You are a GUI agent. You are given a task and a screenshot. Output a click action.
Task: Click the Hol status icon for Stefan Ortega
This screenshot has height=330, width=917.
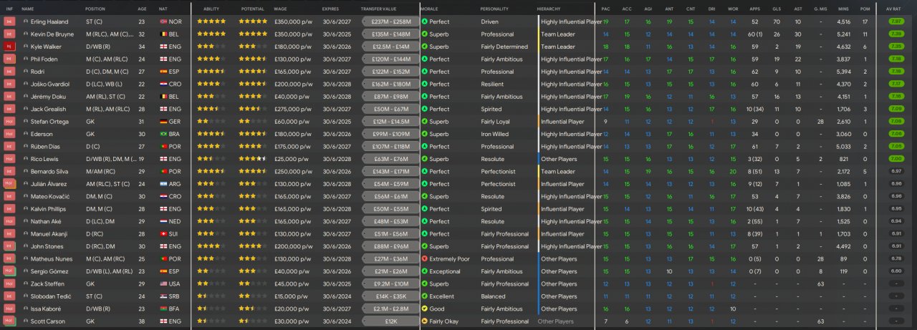pos(9,122)
